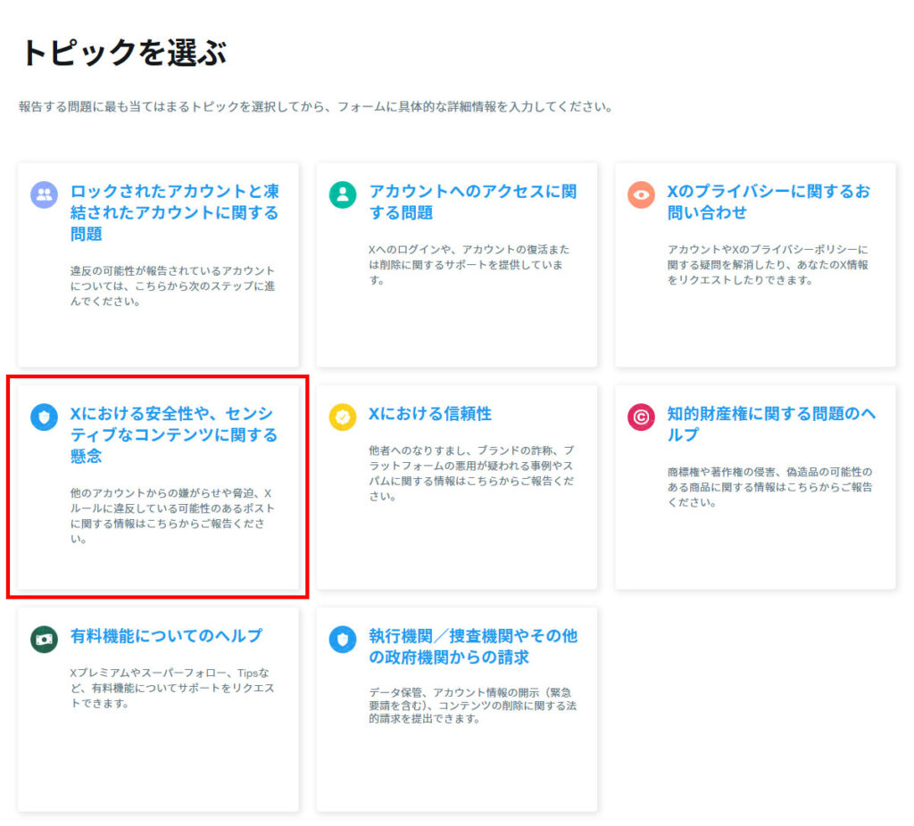Screen dimensions: 914x826
Task: Click the purple people icon for locked accounts
Action: 44,194
